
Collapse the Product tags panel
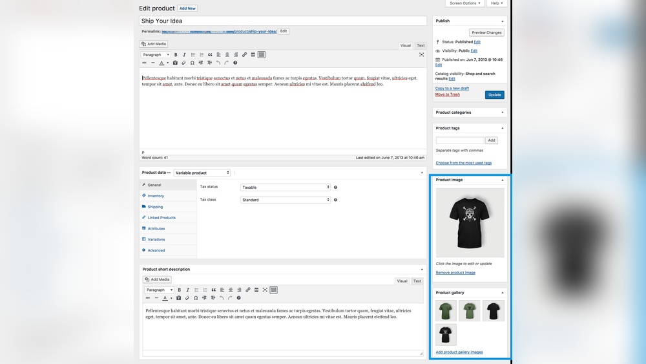tap(502, 128)
